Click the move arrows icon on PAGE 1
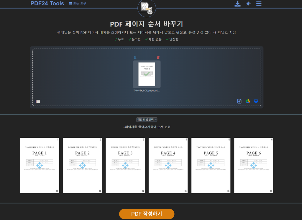 [40, 165]
